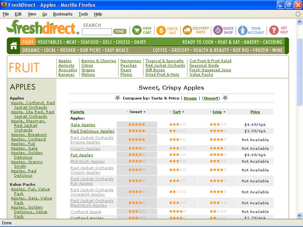Open the Red Delicious Apples product link
Viewport: 303px width, 227px height.
click(x=92, y=131)
